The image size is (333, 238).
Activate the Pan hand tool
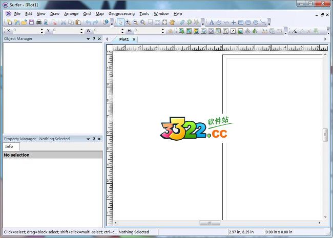(x=172, y=22)
